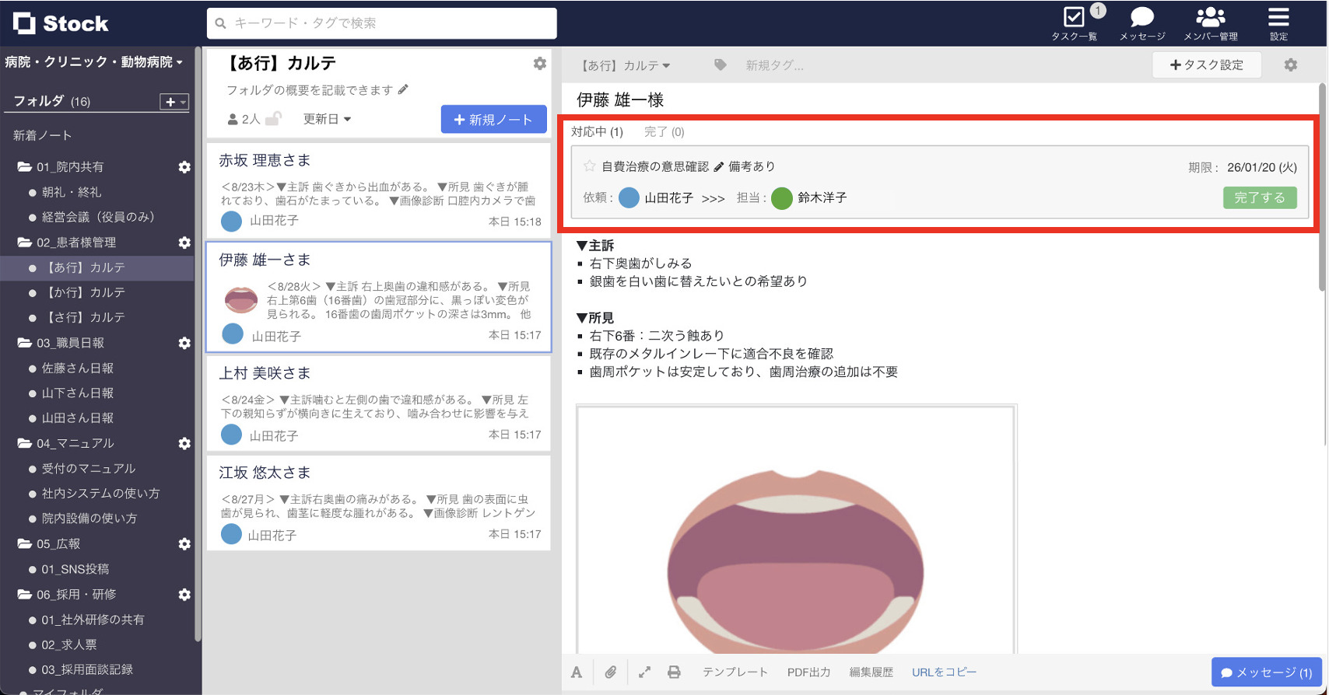This screenshot has width=1329, height=695.
Task: Toggle star on 自費治療の意思確認 task
Action: tap(589, 166)
